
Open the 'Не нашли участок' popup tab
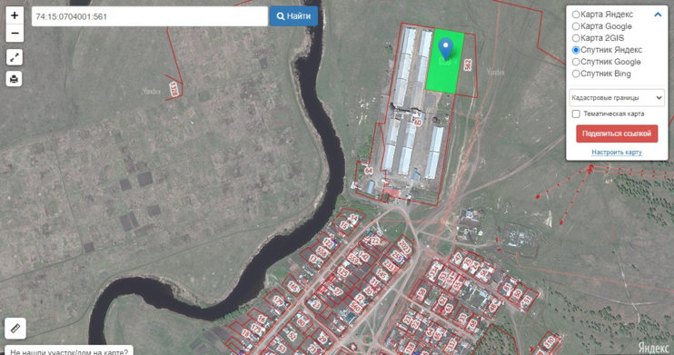pos(69,350)
